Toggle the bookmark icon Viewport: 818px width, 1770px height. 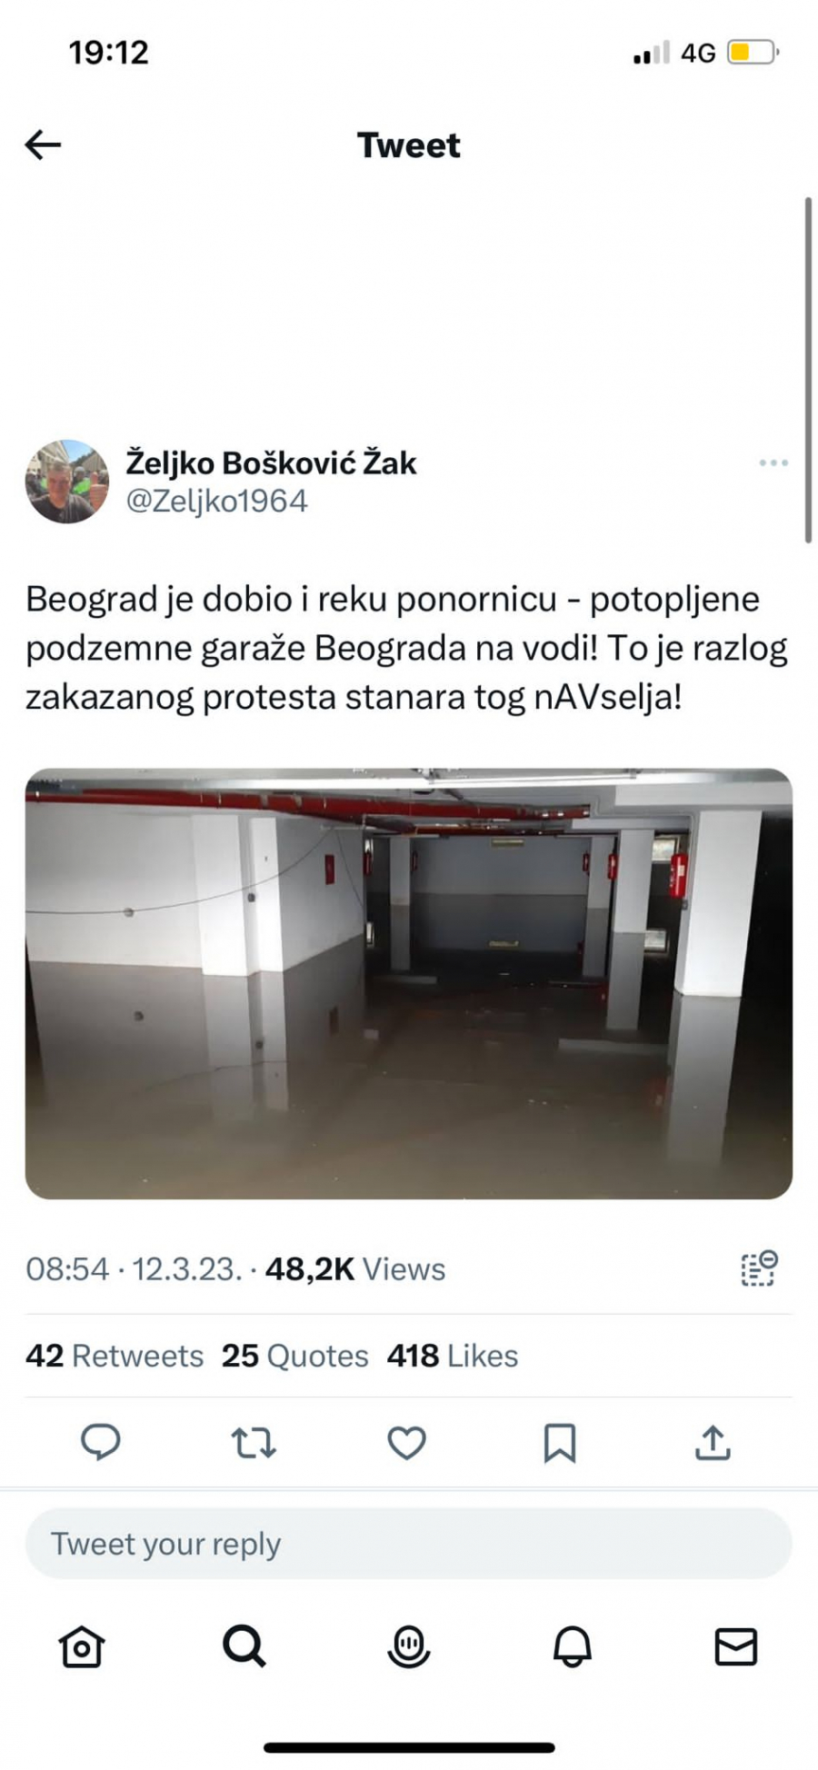click(560, 1443)
